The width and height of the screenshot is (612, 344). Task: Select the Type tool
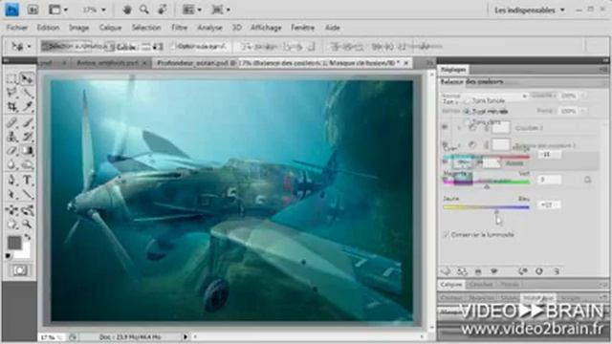click(x=27, y=180)
